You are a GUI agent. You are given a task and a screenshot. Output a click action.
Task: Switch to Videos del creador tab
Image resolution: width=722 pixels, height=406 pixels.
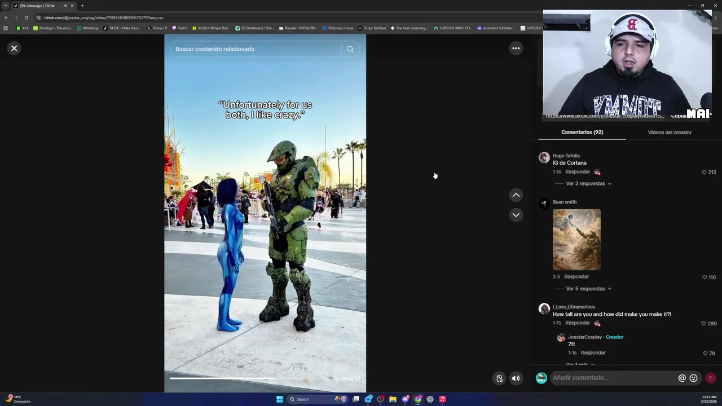(x=670, y=133)
